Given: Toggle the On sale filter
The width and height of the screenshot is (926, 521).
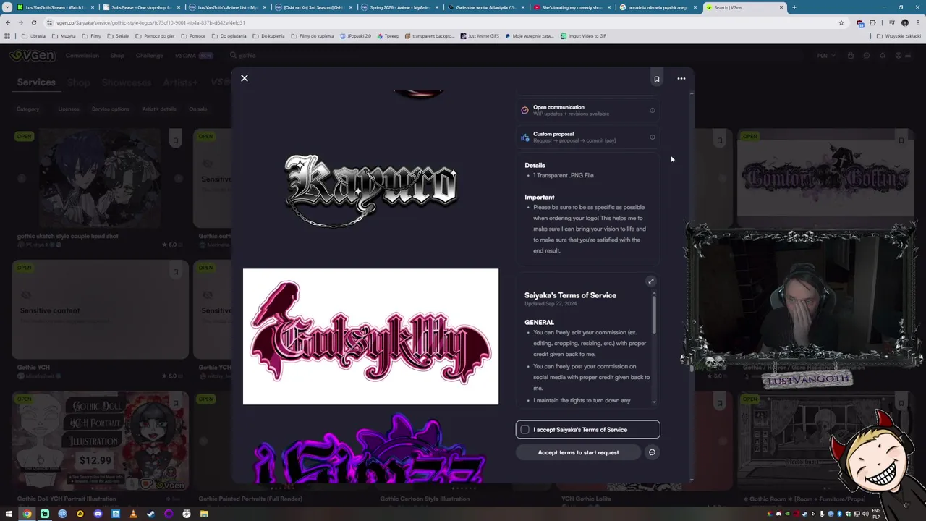Looking at the screenshot, I should (x=198, y=109).
